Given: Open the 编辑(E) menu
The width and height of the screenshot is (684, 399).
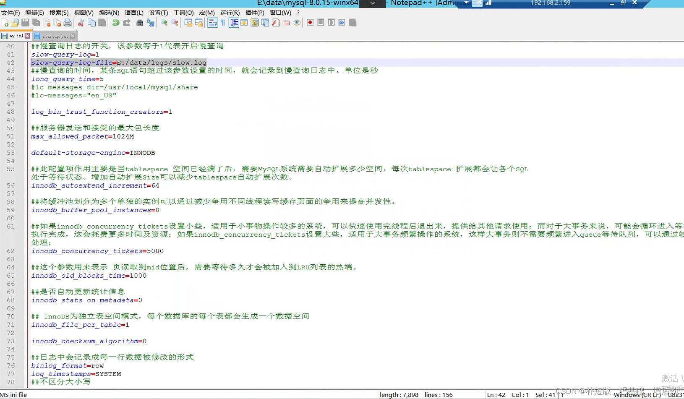Looking at the screenshot, I should (x=34, y=13).
